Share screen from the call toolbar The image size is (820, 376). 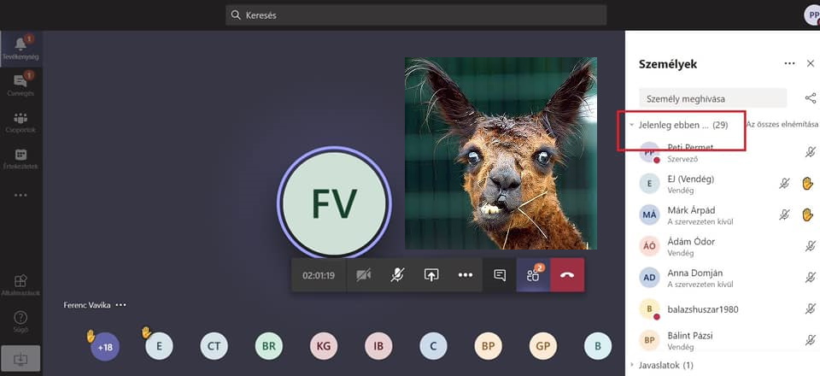pos(430,275)
